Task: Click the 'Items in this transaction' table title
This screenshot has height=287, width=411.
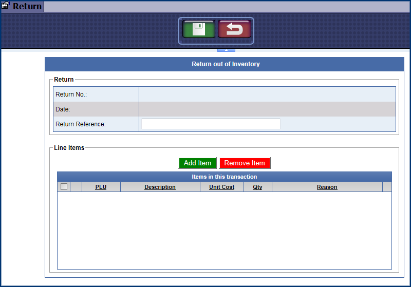Action: [x=224, y=177]
